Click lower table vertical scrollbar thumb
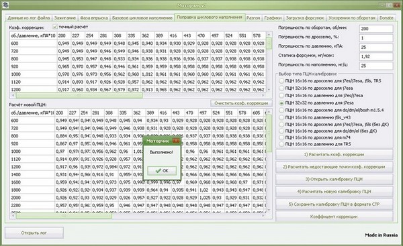The height and width of the screenshot is (246, 403). 269,133
